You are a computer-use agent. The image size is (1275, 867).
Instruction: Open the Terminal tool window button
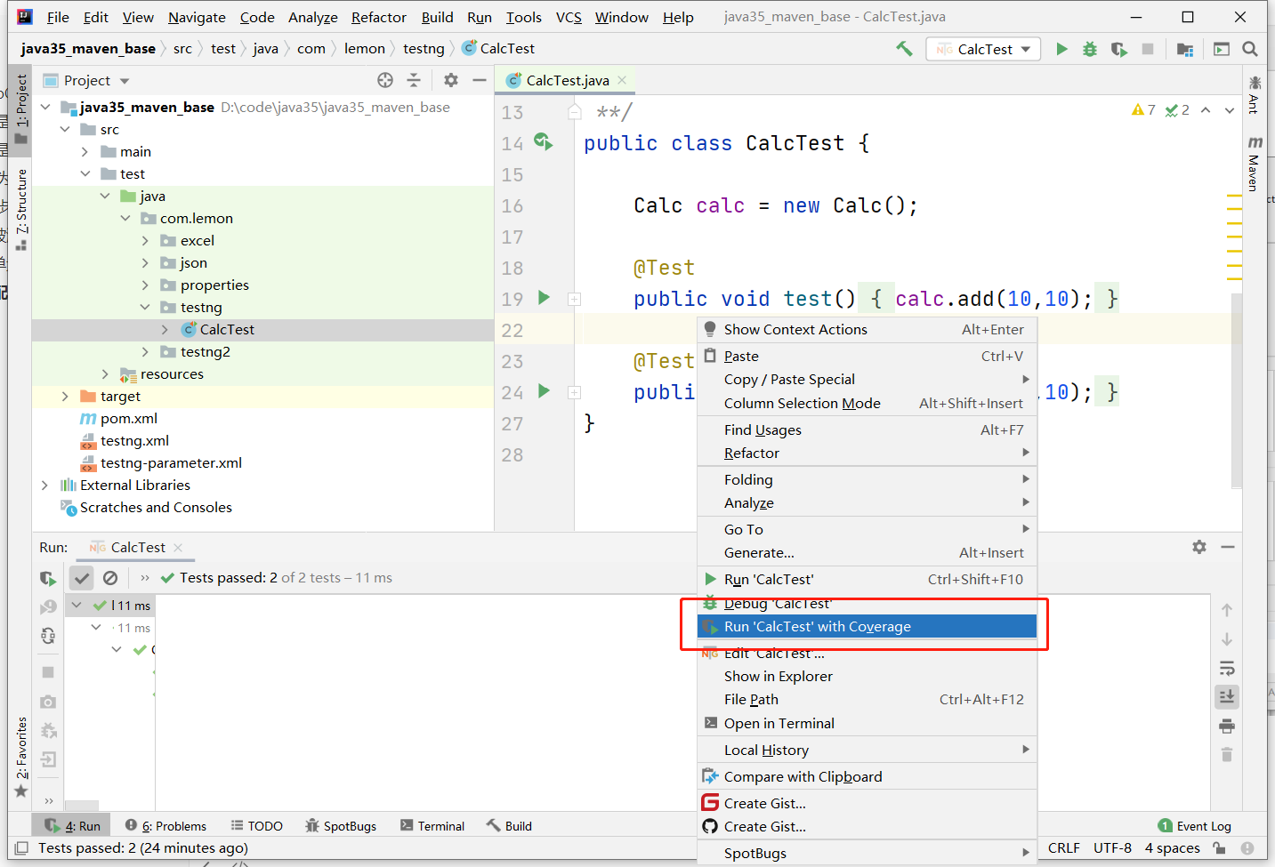point(432,826)
